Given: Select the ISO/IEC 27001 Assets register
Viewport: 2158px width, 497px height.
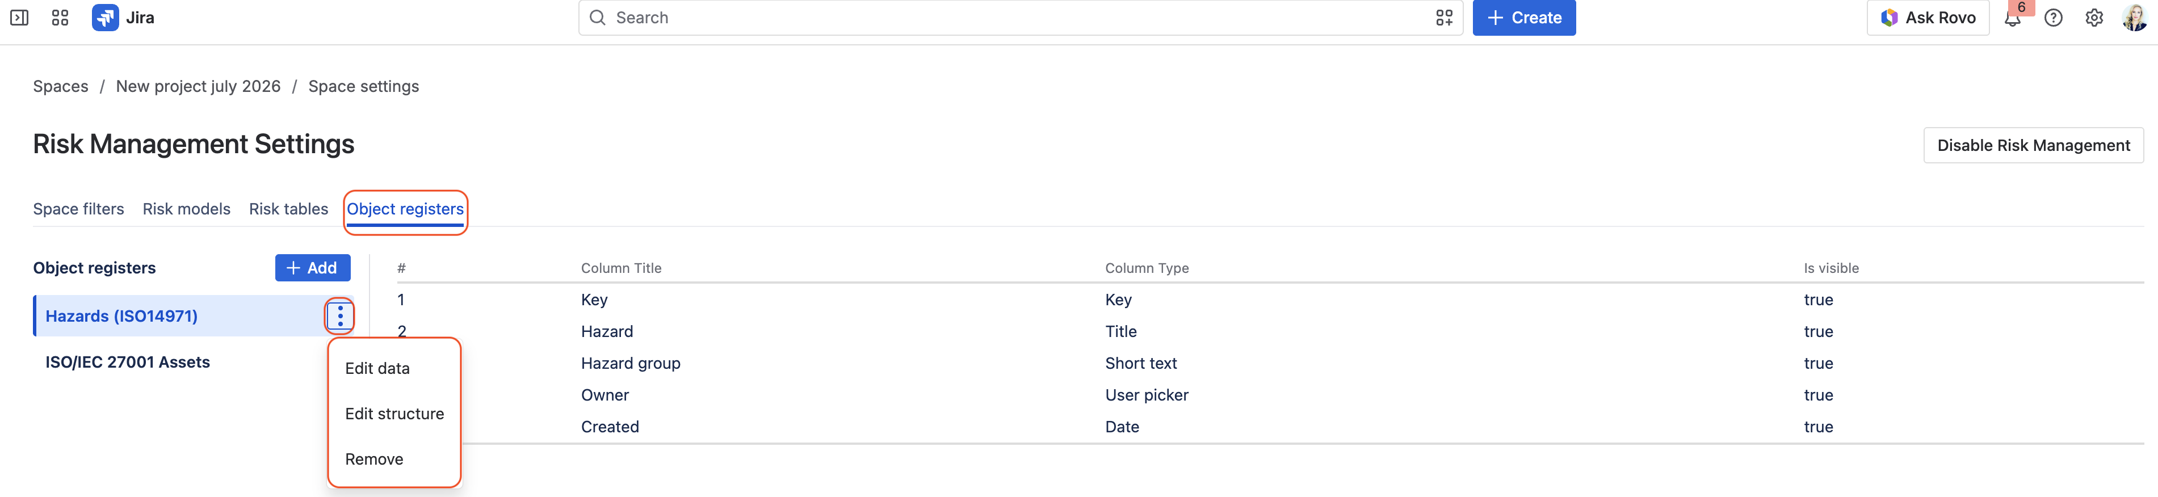Looking at the screenshot, I should [127, 363].
